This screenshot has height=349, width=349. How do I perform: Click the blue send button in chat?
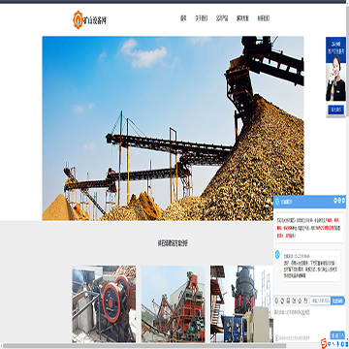pyautogui.click(x=335, y=334)
